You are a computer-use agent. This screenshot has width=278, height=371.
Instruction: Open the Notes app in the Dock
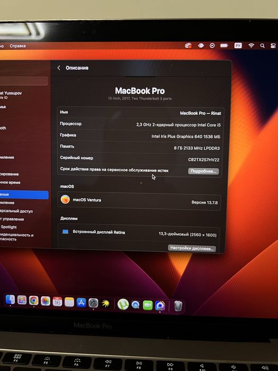point(69,302)
